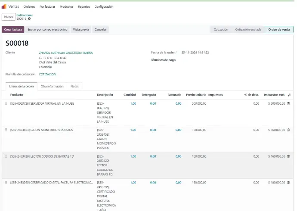Open the Por facturar menu

47,6
